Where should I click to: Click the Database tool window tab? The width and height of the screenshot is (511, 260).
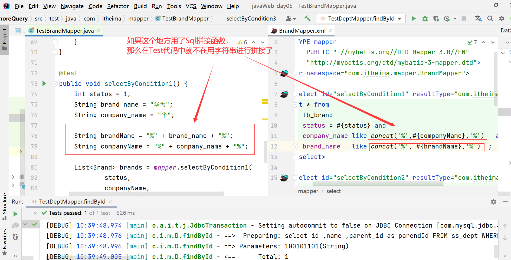click(505, 31)
